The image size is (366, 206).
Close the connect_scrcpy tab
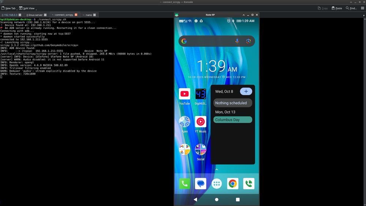point(76,15)
